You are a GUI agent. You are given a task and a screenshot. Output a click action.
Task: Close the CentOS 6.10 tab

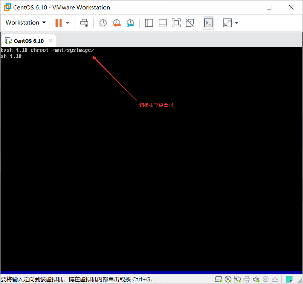(50, 41)
